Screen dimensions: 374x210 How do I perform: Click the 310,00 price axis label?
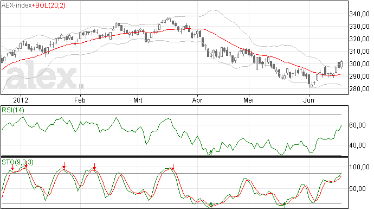point(359,52)
